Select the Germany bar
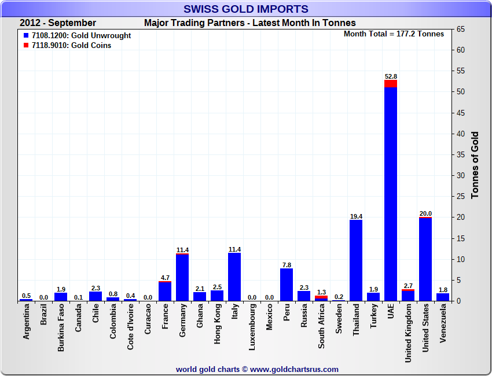Image resolution: width=492 pixels, height=376 pixels. [182, 278]
